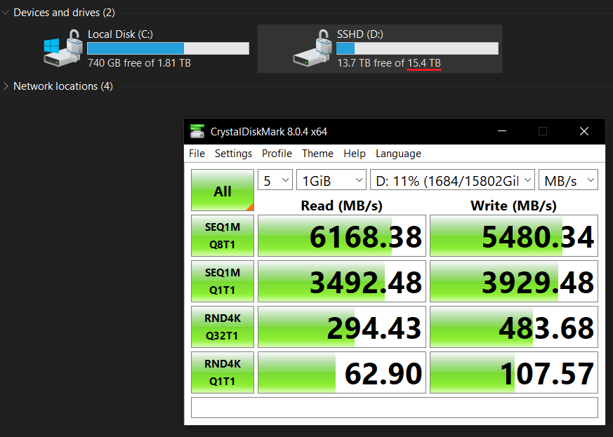Image resolution: width=613 pixels, height=437 pixels.
Task: Click the RND4K Q32T1 write result 483.68
Action: pyautogui.click(x=514, y=327)
